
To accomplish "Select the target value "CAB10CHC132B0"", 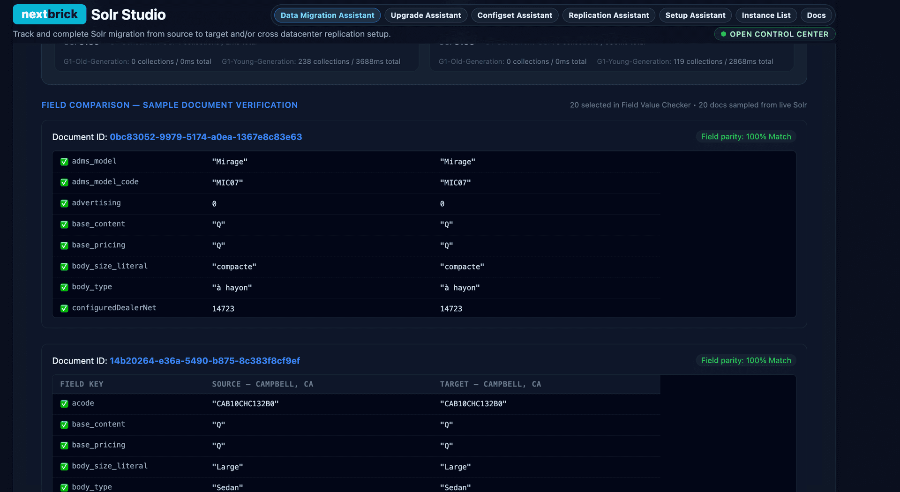I will [473, 404].
